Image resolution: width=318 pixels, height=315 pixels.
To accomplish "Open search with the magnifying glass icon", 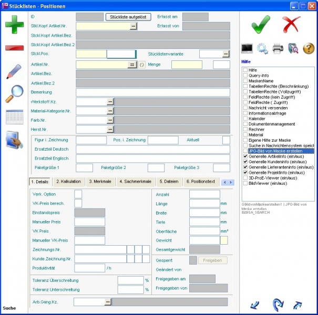I will tap(15, 94).
